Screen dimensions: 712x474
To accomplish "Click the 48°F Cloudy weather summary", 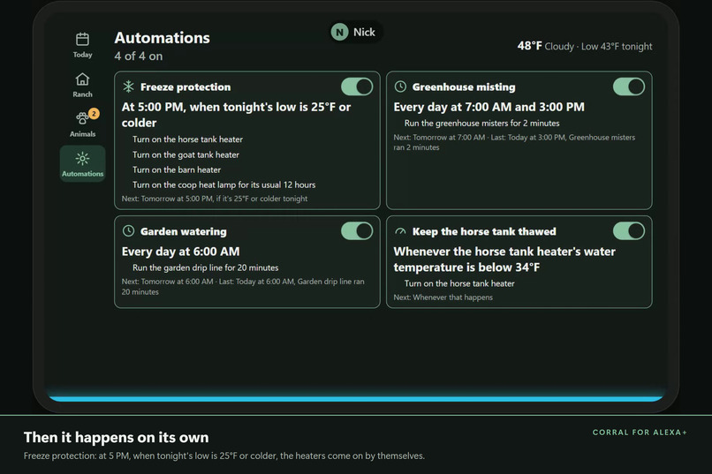I will click(x=585, y=46).
